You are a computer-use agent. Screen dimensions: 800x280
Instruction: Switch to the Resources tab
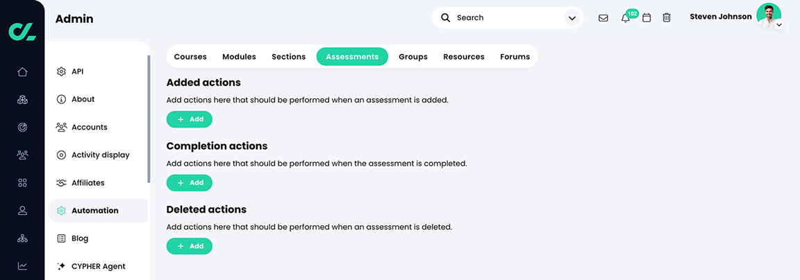[464, 57]
